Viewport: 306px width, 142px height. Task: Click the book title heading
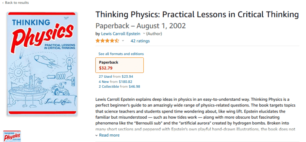[x=197, y=15]
